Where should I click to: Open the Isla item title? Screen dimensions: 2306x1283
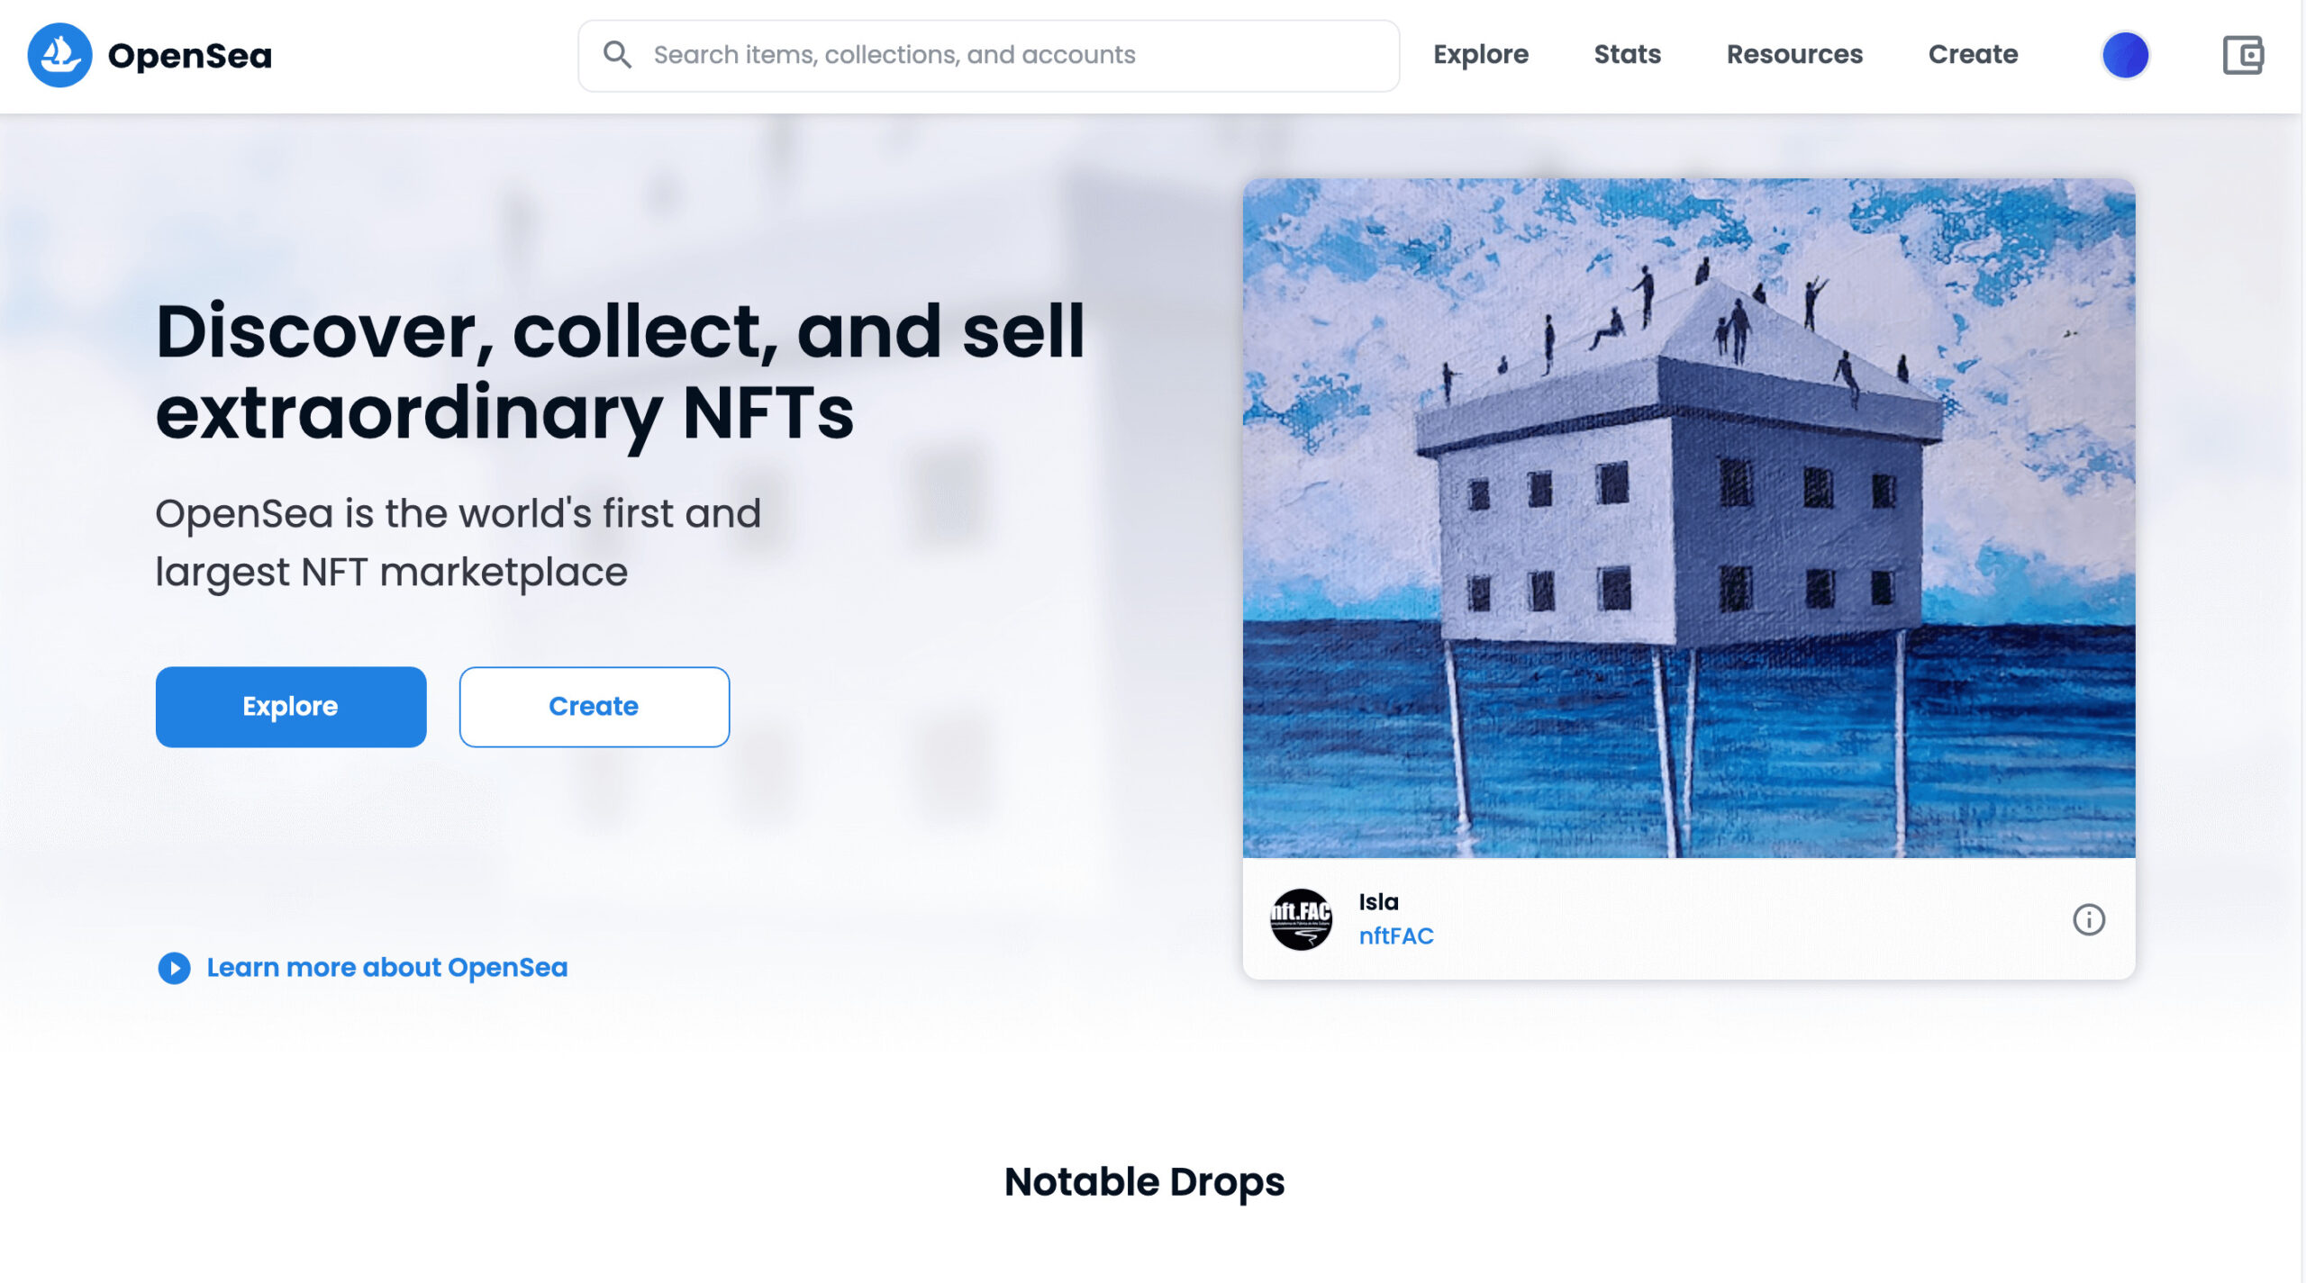1378,901
